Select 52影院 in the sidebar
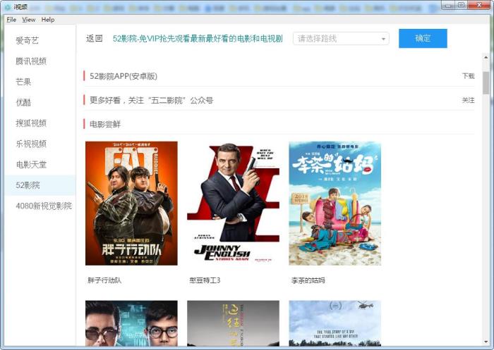This screenshot has width=494, height=350. 40,185
